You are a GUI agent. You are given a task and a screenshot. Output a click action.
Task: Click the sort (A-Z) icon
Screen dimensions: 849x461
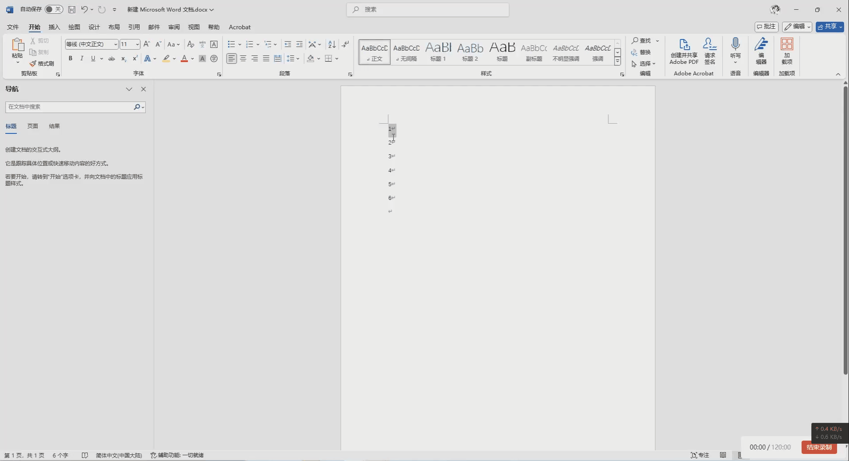coord(332,44)
